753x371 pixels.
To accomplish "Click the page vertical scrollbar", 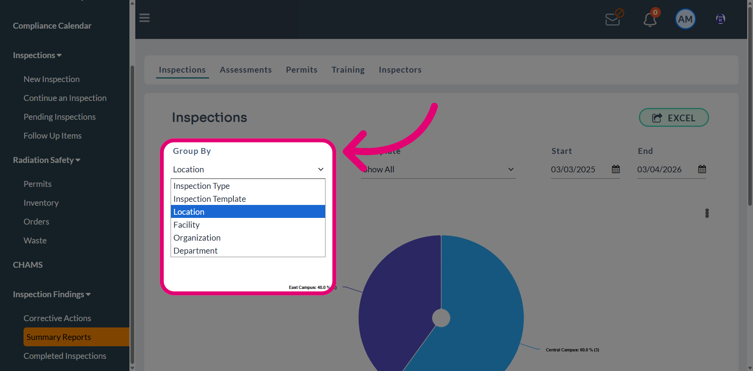I will [750, 106].
